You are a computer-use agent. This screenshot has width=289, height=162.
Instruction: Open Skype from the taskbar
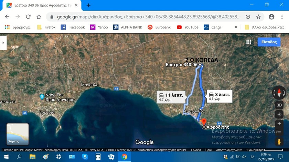[85, 157]
